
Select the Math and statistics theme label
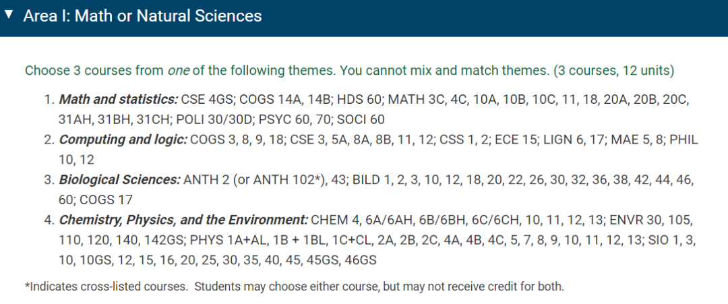(119, 99)
